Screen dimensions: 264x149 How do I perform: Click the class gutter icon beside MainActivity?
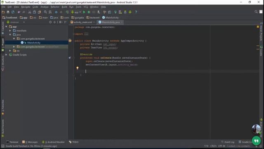[x=70, y=41]
